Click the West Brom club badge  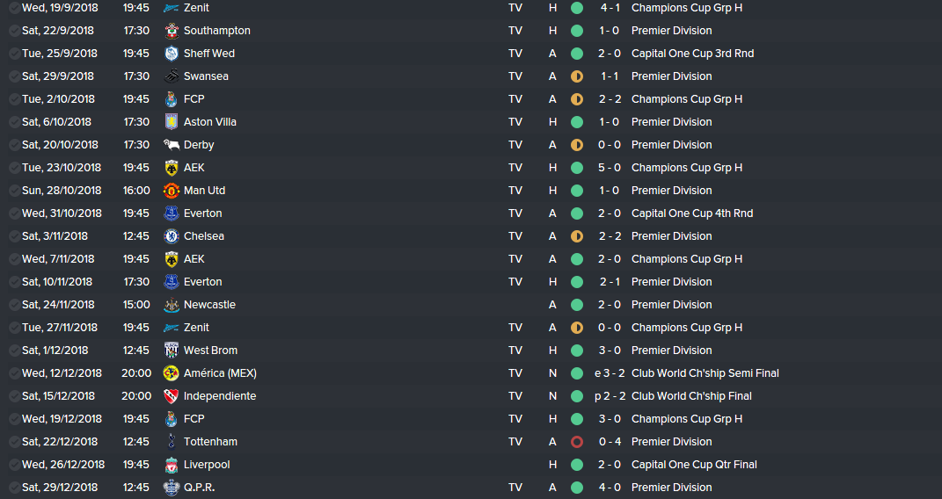click(x=172, y=351)
